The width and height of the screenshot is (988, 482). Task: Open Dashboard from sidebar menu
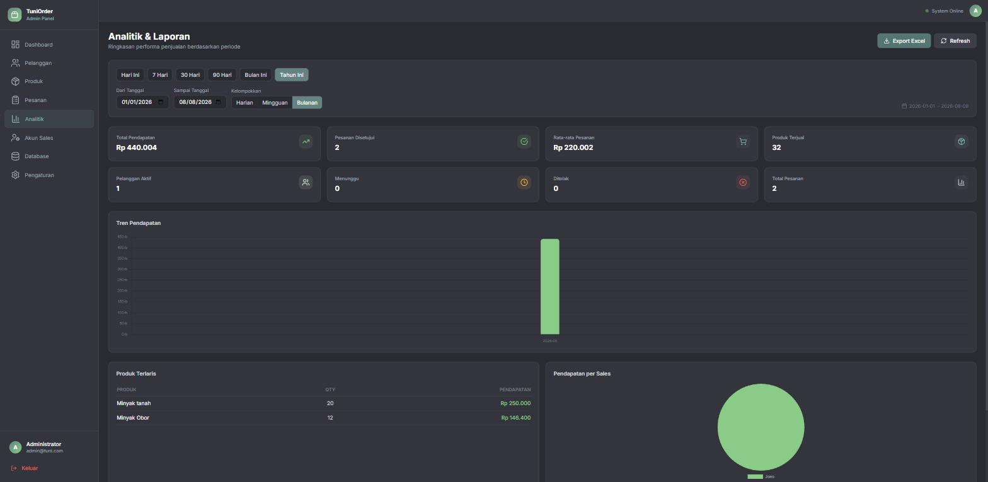(49, 45)
